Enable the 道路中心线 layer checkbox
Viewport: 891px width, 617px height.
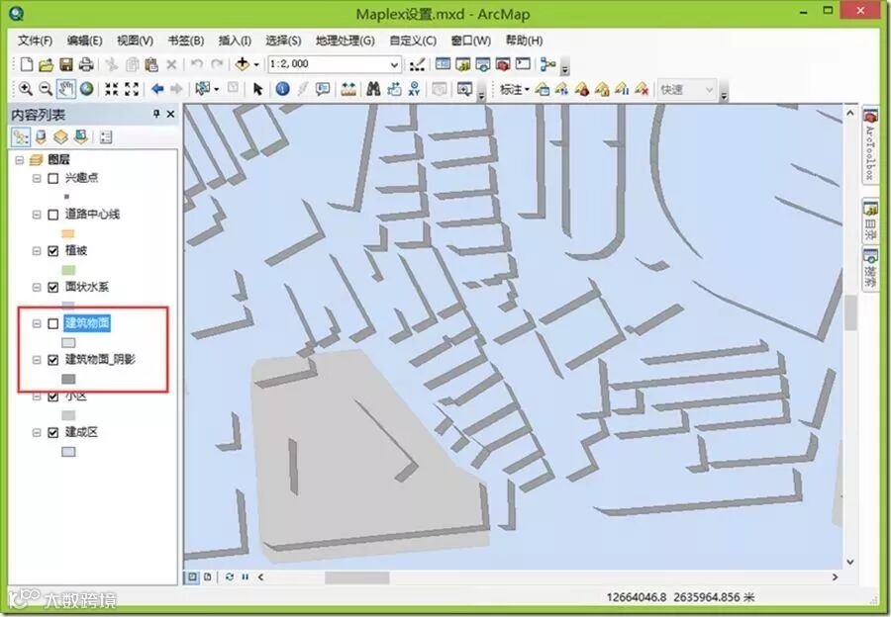[x=53, y=215]
